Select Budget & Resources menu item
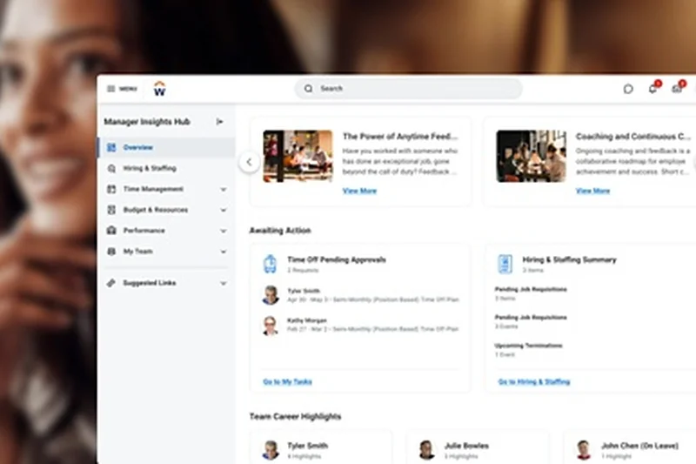This screenshot has width=696, height=464. [x=166, y=210]
